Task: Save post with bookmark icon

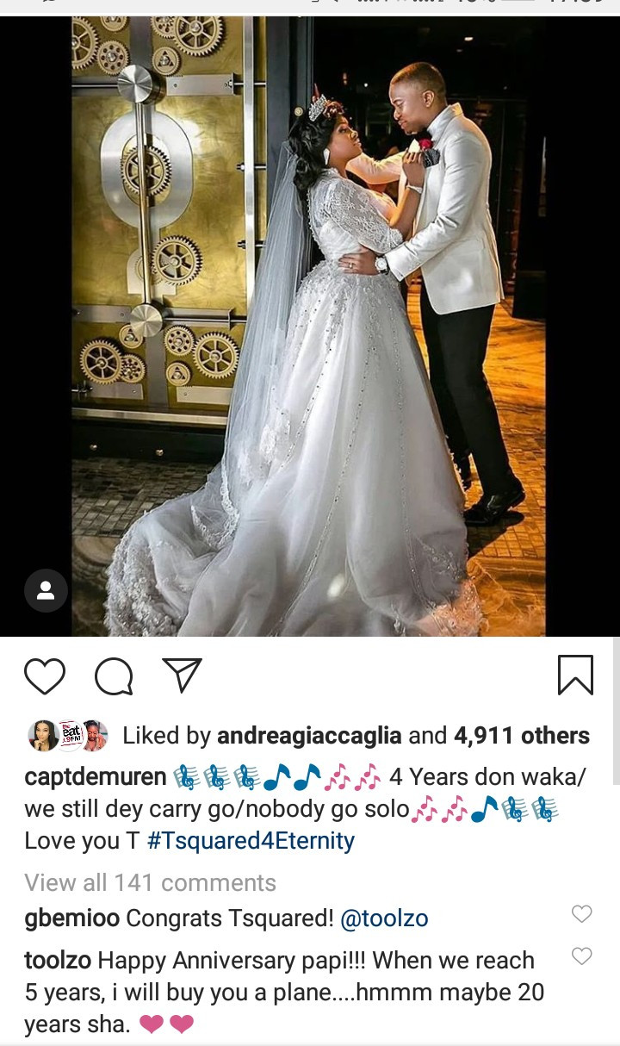Action: [x=575, y=675]
